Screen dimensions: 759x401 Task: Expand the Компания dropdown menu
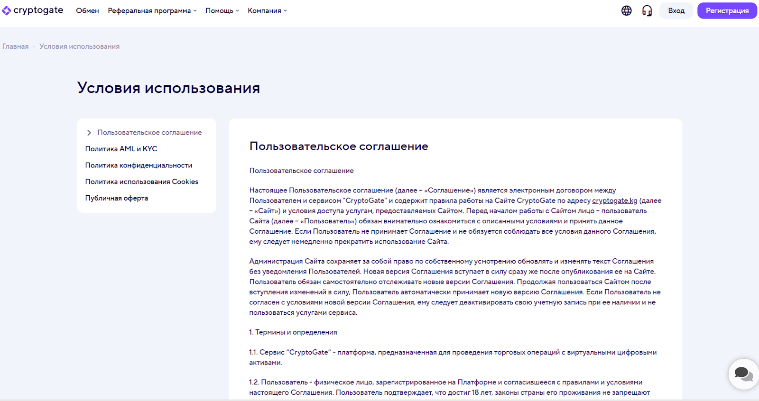pyautogui.click(x=267, y=10)
